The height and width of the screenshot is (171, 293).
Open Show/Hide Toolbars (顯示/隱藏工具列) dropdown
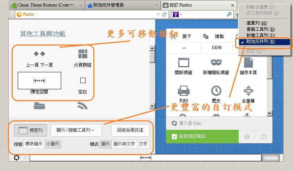point(76,130)
